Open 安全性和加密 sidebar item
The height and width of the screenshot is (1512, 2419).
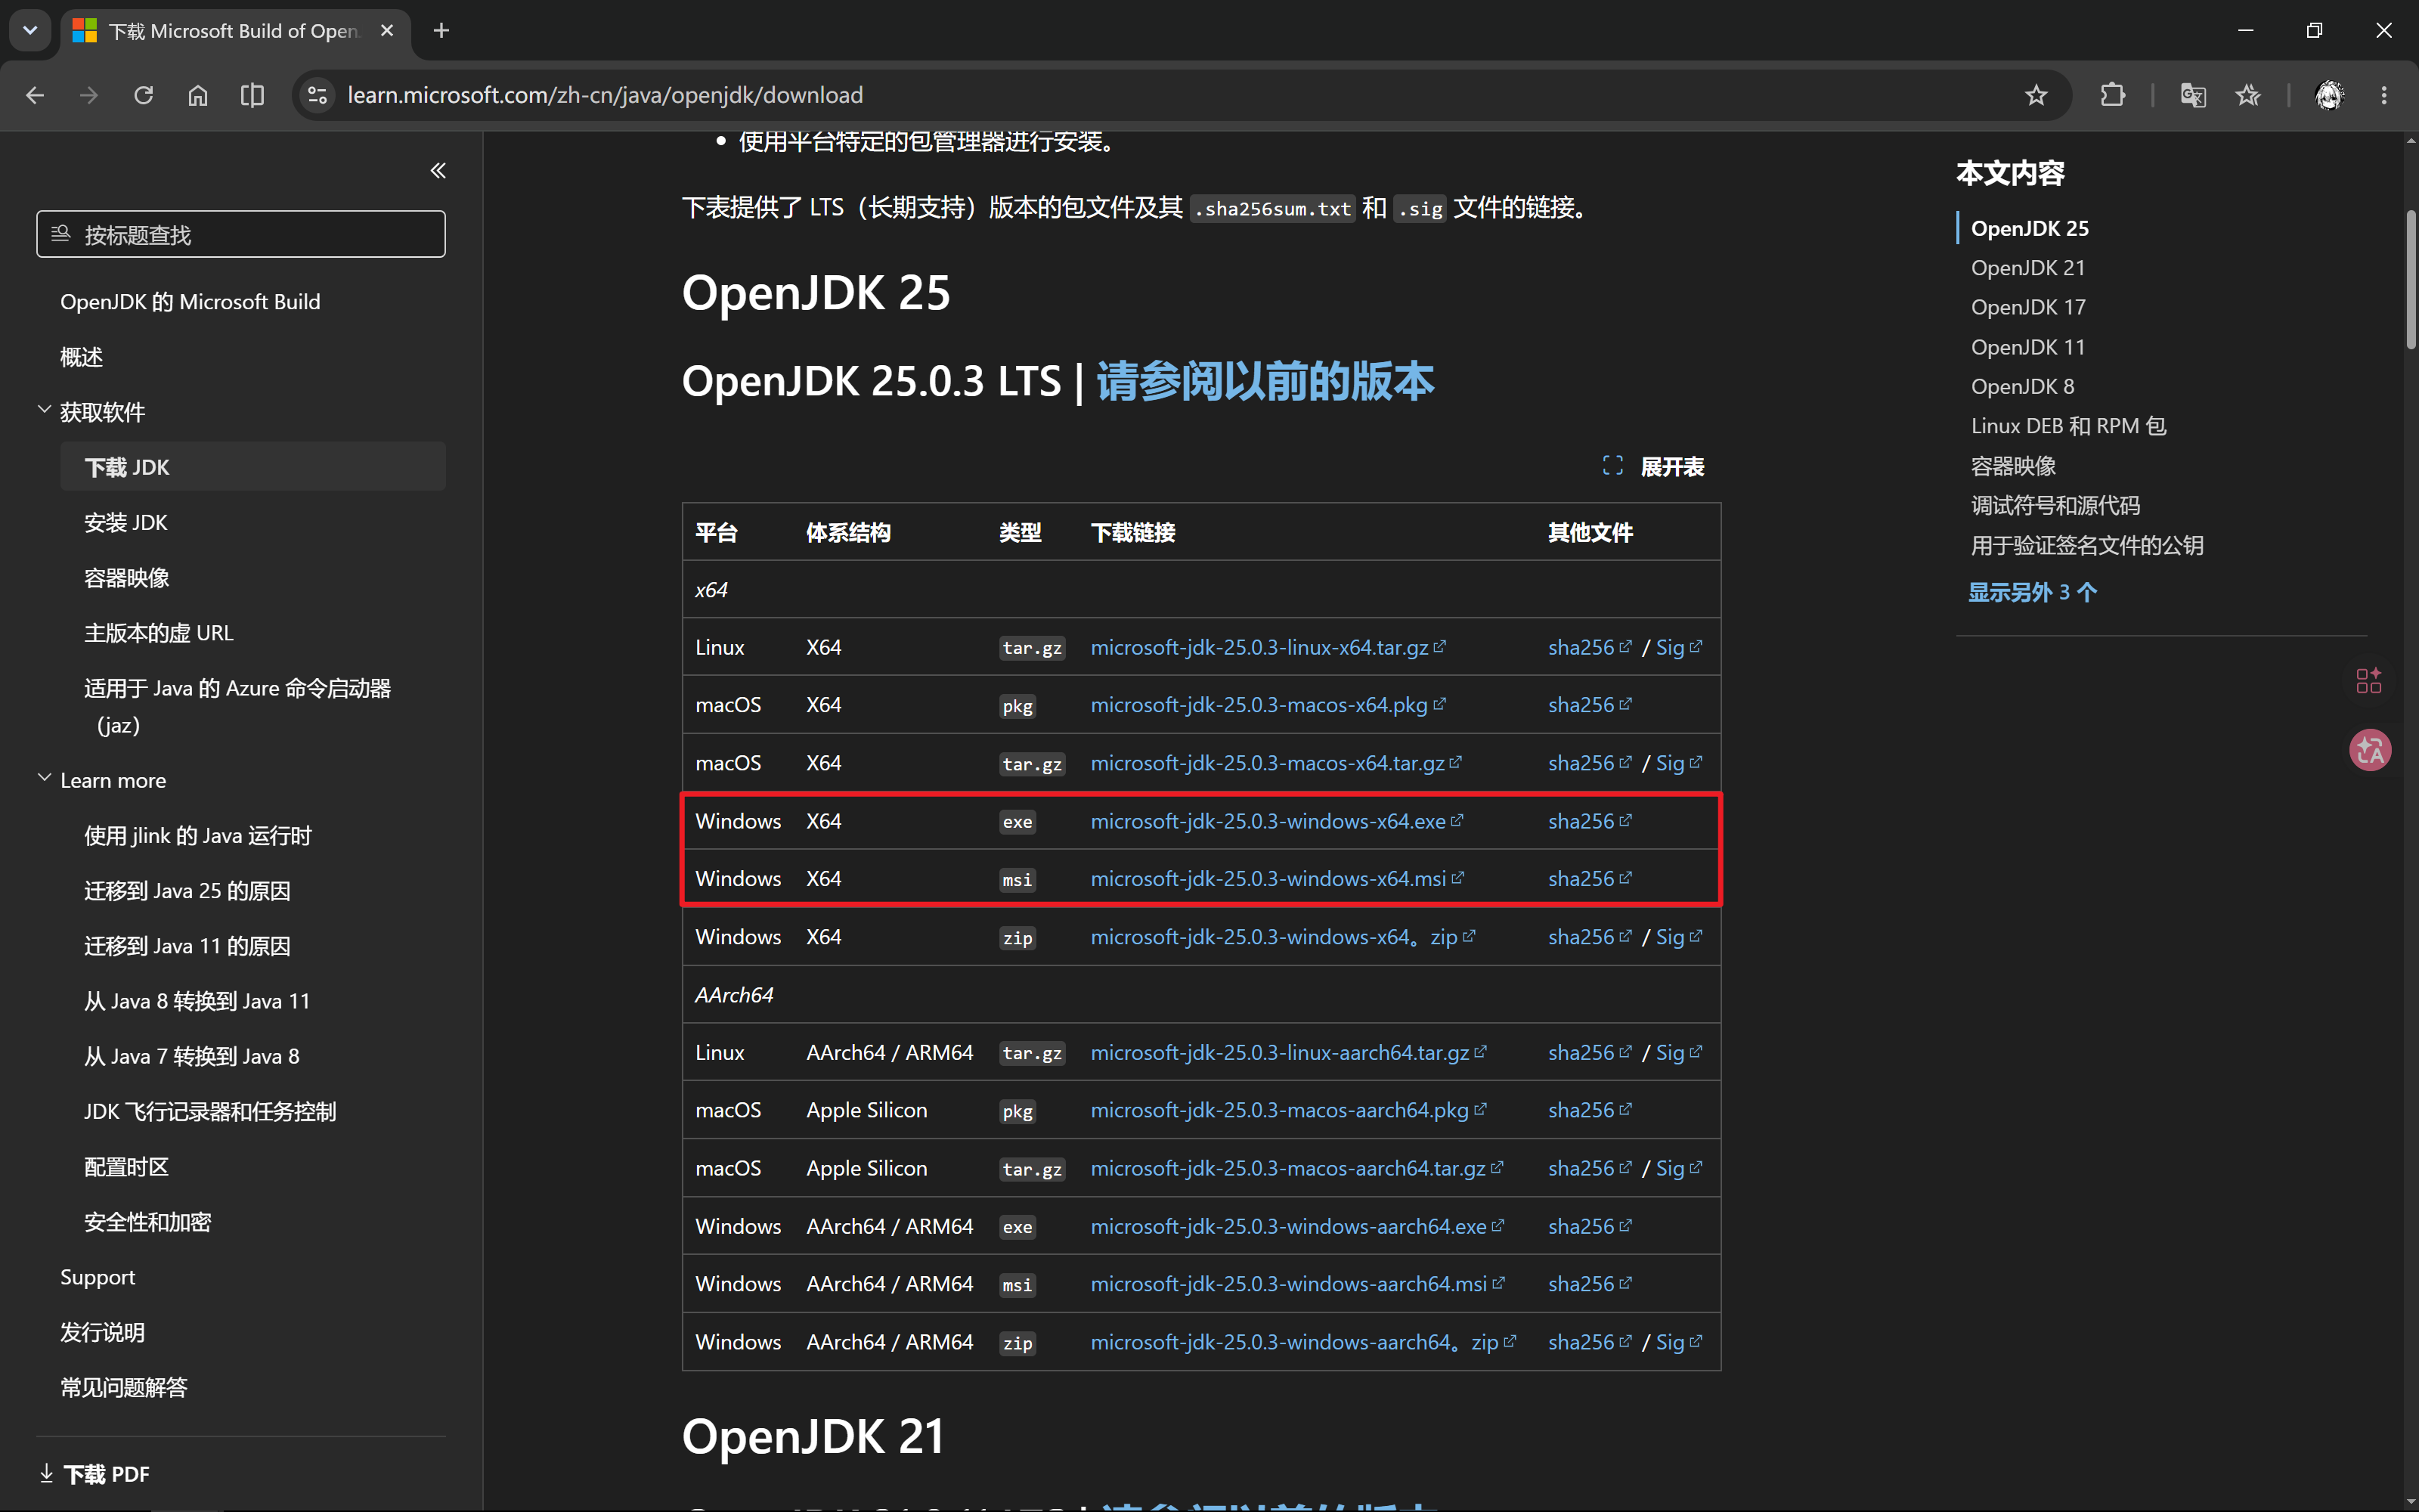tap(147, 1222)
